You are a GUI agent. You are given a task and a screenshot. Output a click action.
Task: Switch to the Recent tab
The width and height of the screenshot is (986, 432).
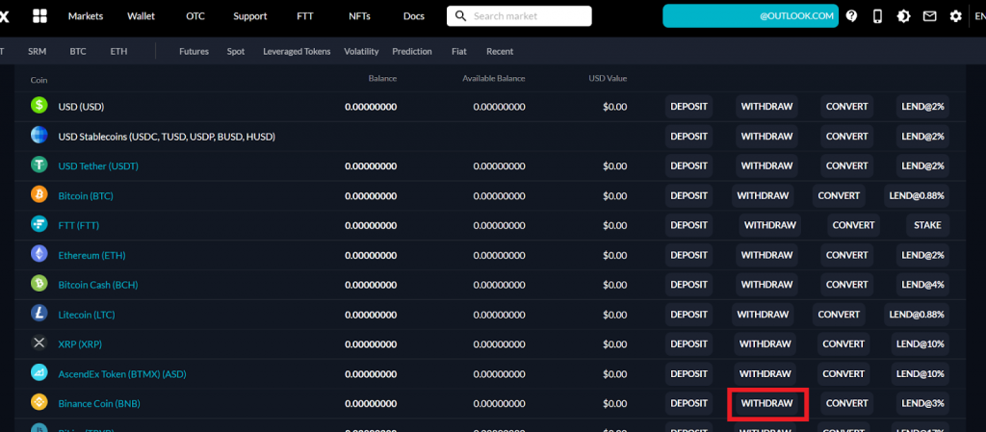[x=500, y=52]
